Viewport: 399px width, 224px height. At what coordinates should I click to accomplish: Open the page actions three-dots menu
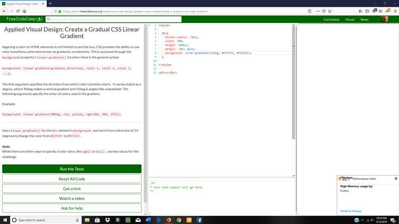(318, 11)
